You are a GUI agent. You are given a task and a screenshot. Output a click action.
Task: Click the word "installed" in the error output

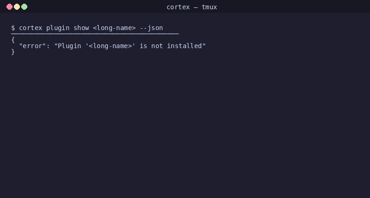click(184, 46)
